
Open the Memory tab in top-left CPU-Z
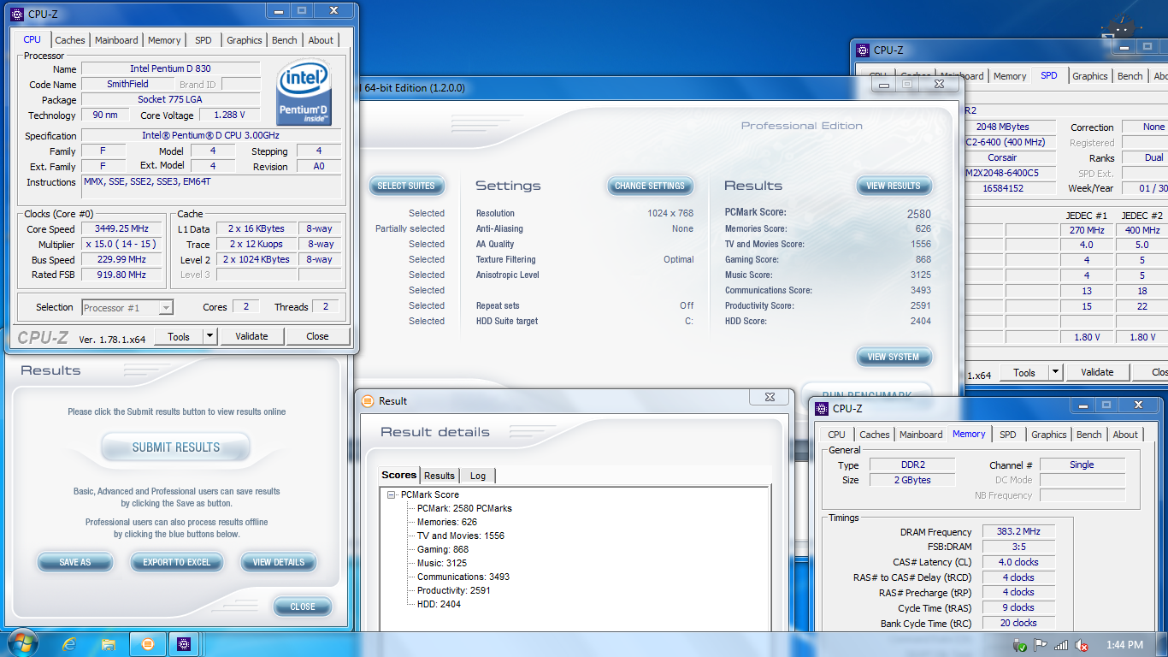pyautogui.click(x=164, y=40)
